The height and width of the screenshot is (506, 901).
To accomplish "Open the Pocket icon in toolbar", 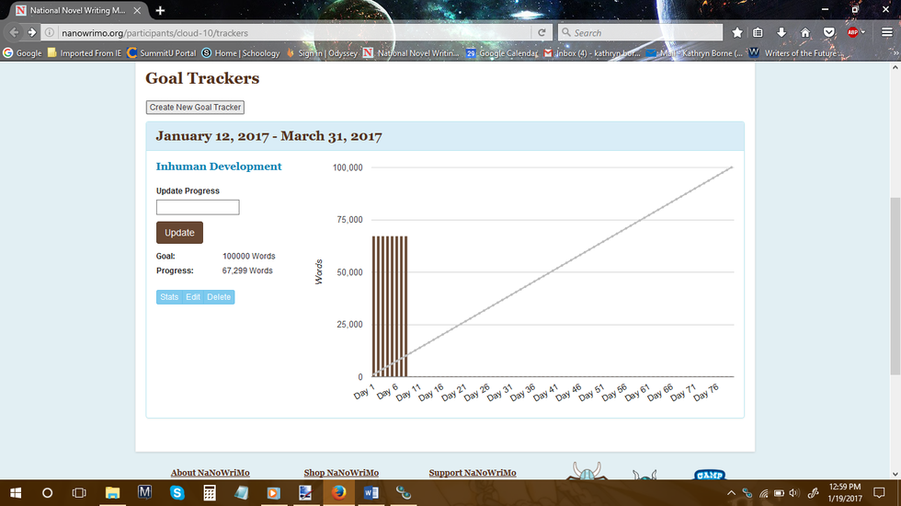I will point(828,32).
